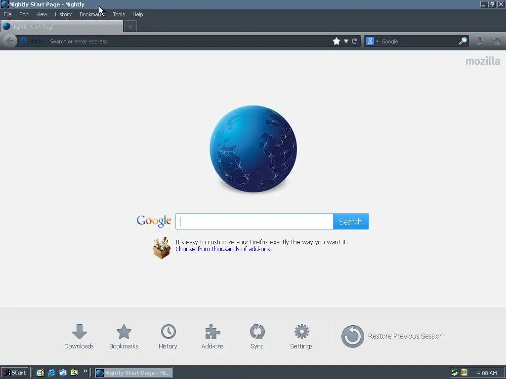Image resolution: width=506 pixels, height=379 pixels.
Task: Open the File menu
Action: pos(7,14)
